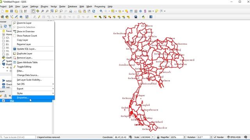Open the Scale dropdown in status bar
This screenshot has width=250, height=140.
tap(153, 137)
